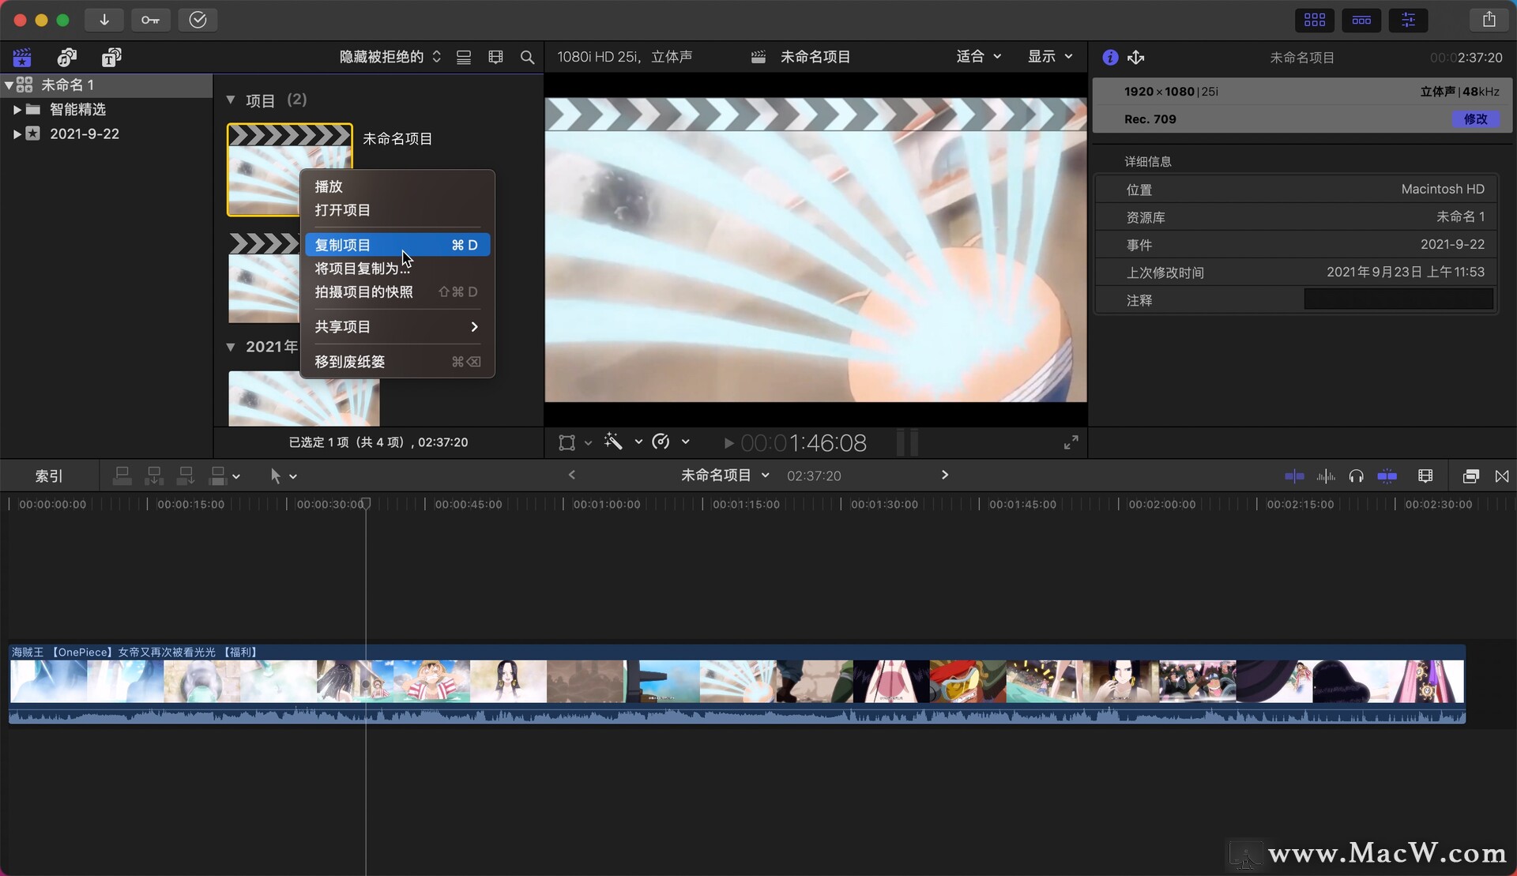Switch browser to list view icon
The image size is (1517, 876).
point(464,57)
